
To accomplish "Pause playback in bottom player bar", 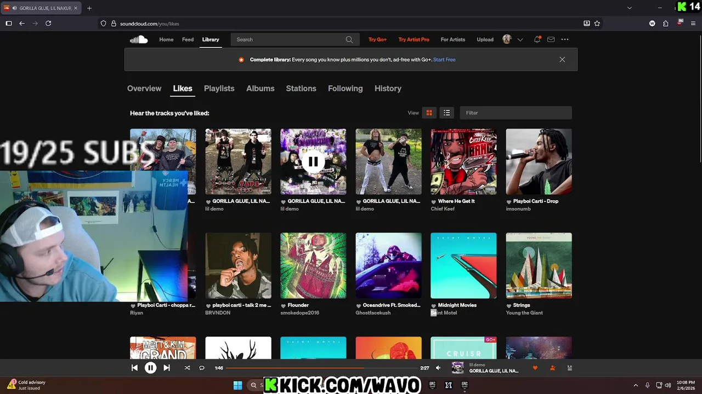I will (150, 368).
